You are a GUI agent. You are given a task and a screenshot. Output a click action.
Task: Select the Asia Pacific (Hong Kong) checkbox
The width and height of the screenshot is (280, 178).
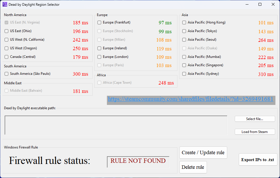[x=184, y=22]
